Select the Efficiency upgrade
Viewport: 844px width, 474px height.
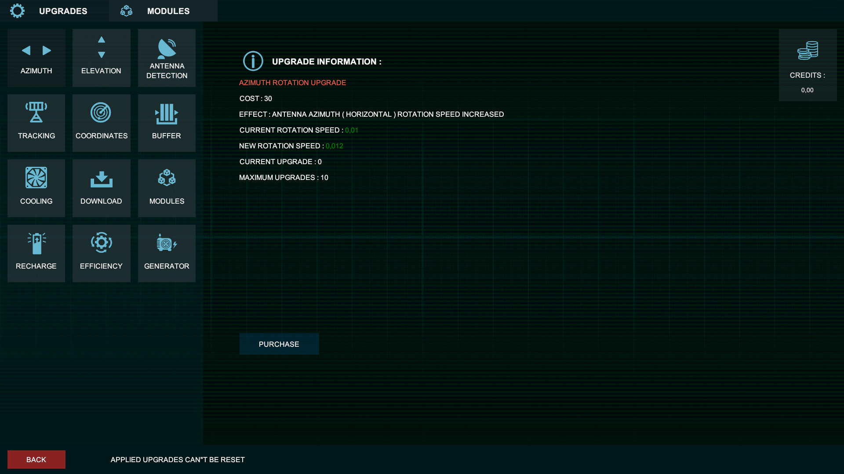point(101,253)
